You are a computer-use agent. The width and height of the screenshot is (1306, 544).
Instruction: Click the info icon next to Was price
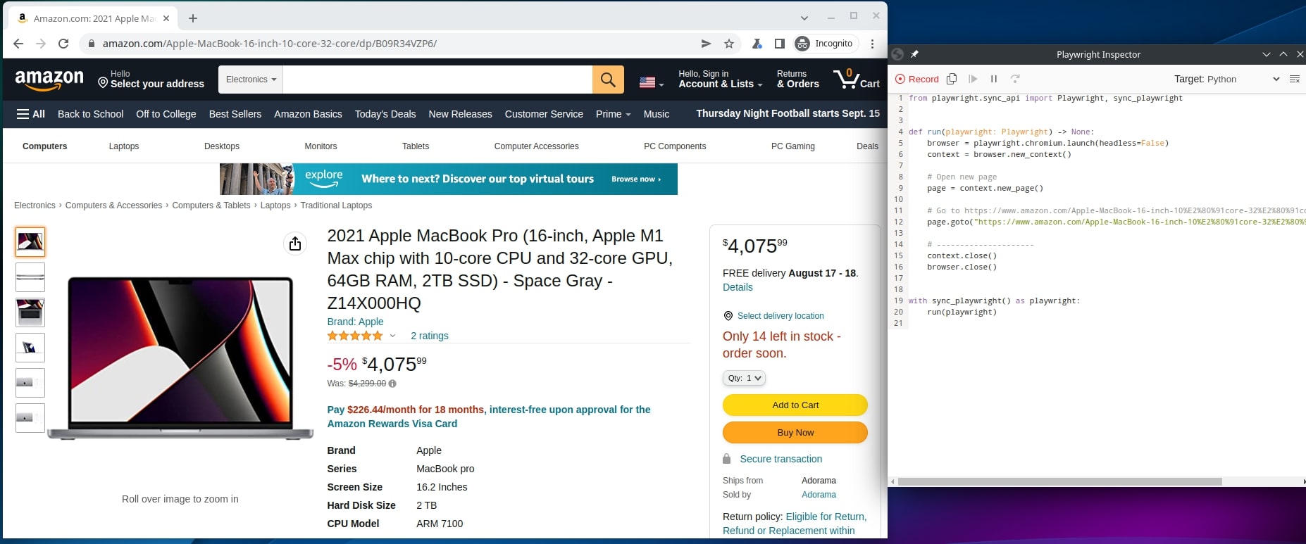coord(392,384)
